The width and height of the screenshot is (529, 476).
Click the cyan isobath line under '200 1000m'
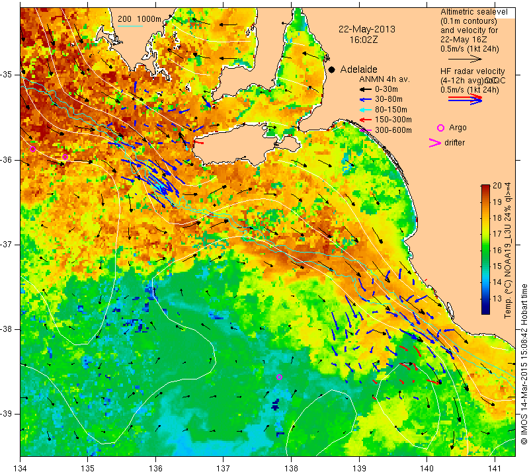click(130, 26)
